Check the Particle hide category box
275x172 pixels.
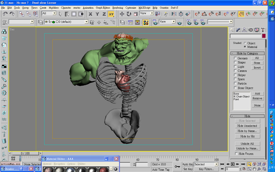click(235, 83)
